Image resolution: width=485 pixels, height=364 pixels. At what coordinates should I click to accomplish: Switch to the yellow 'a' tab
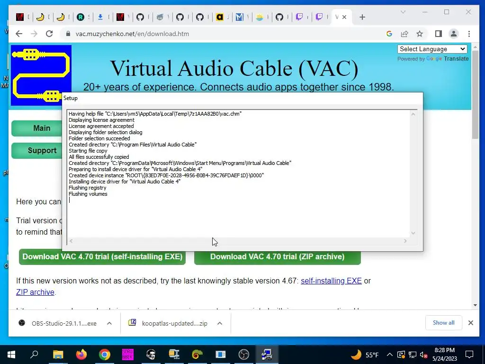click(x=220, y=17)
